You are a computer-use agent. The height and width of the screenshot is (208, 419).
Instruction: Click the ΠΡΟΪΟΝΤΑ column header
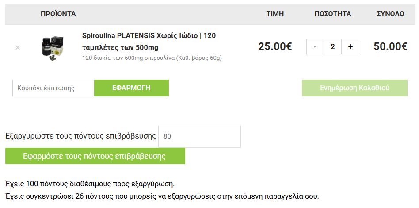pyautogui.click(x=58, y=14)
